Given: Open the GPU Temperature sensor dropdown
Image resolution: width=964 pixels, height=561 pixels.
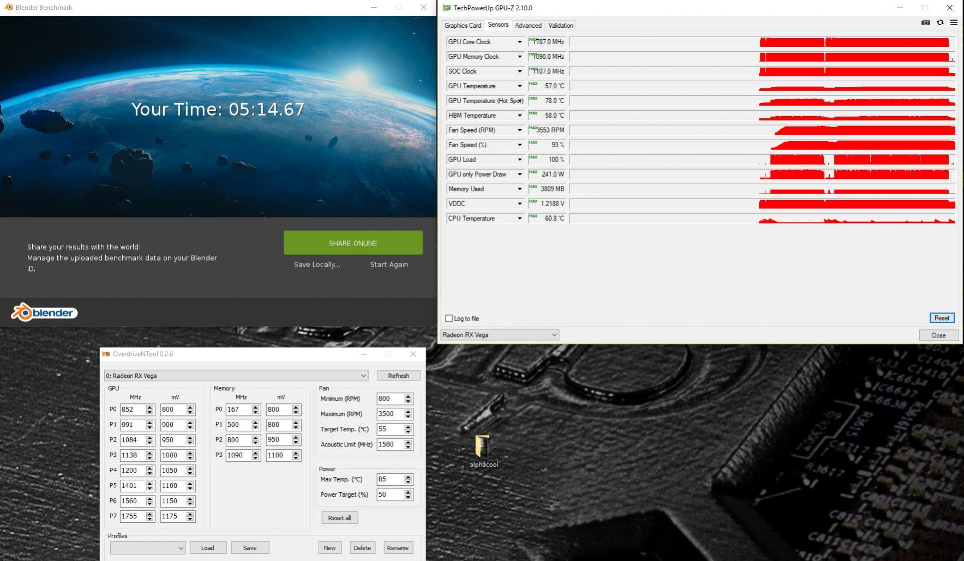Looking at the screenshot, I should 519,86.
